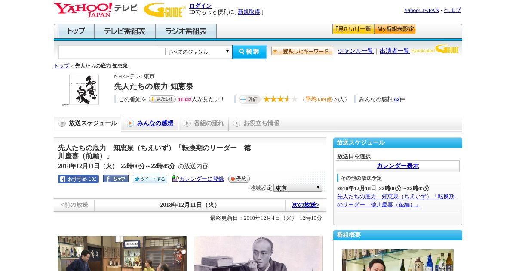Click カレンダー表示 link
The image size is (516, 271).
pos(398,166)
